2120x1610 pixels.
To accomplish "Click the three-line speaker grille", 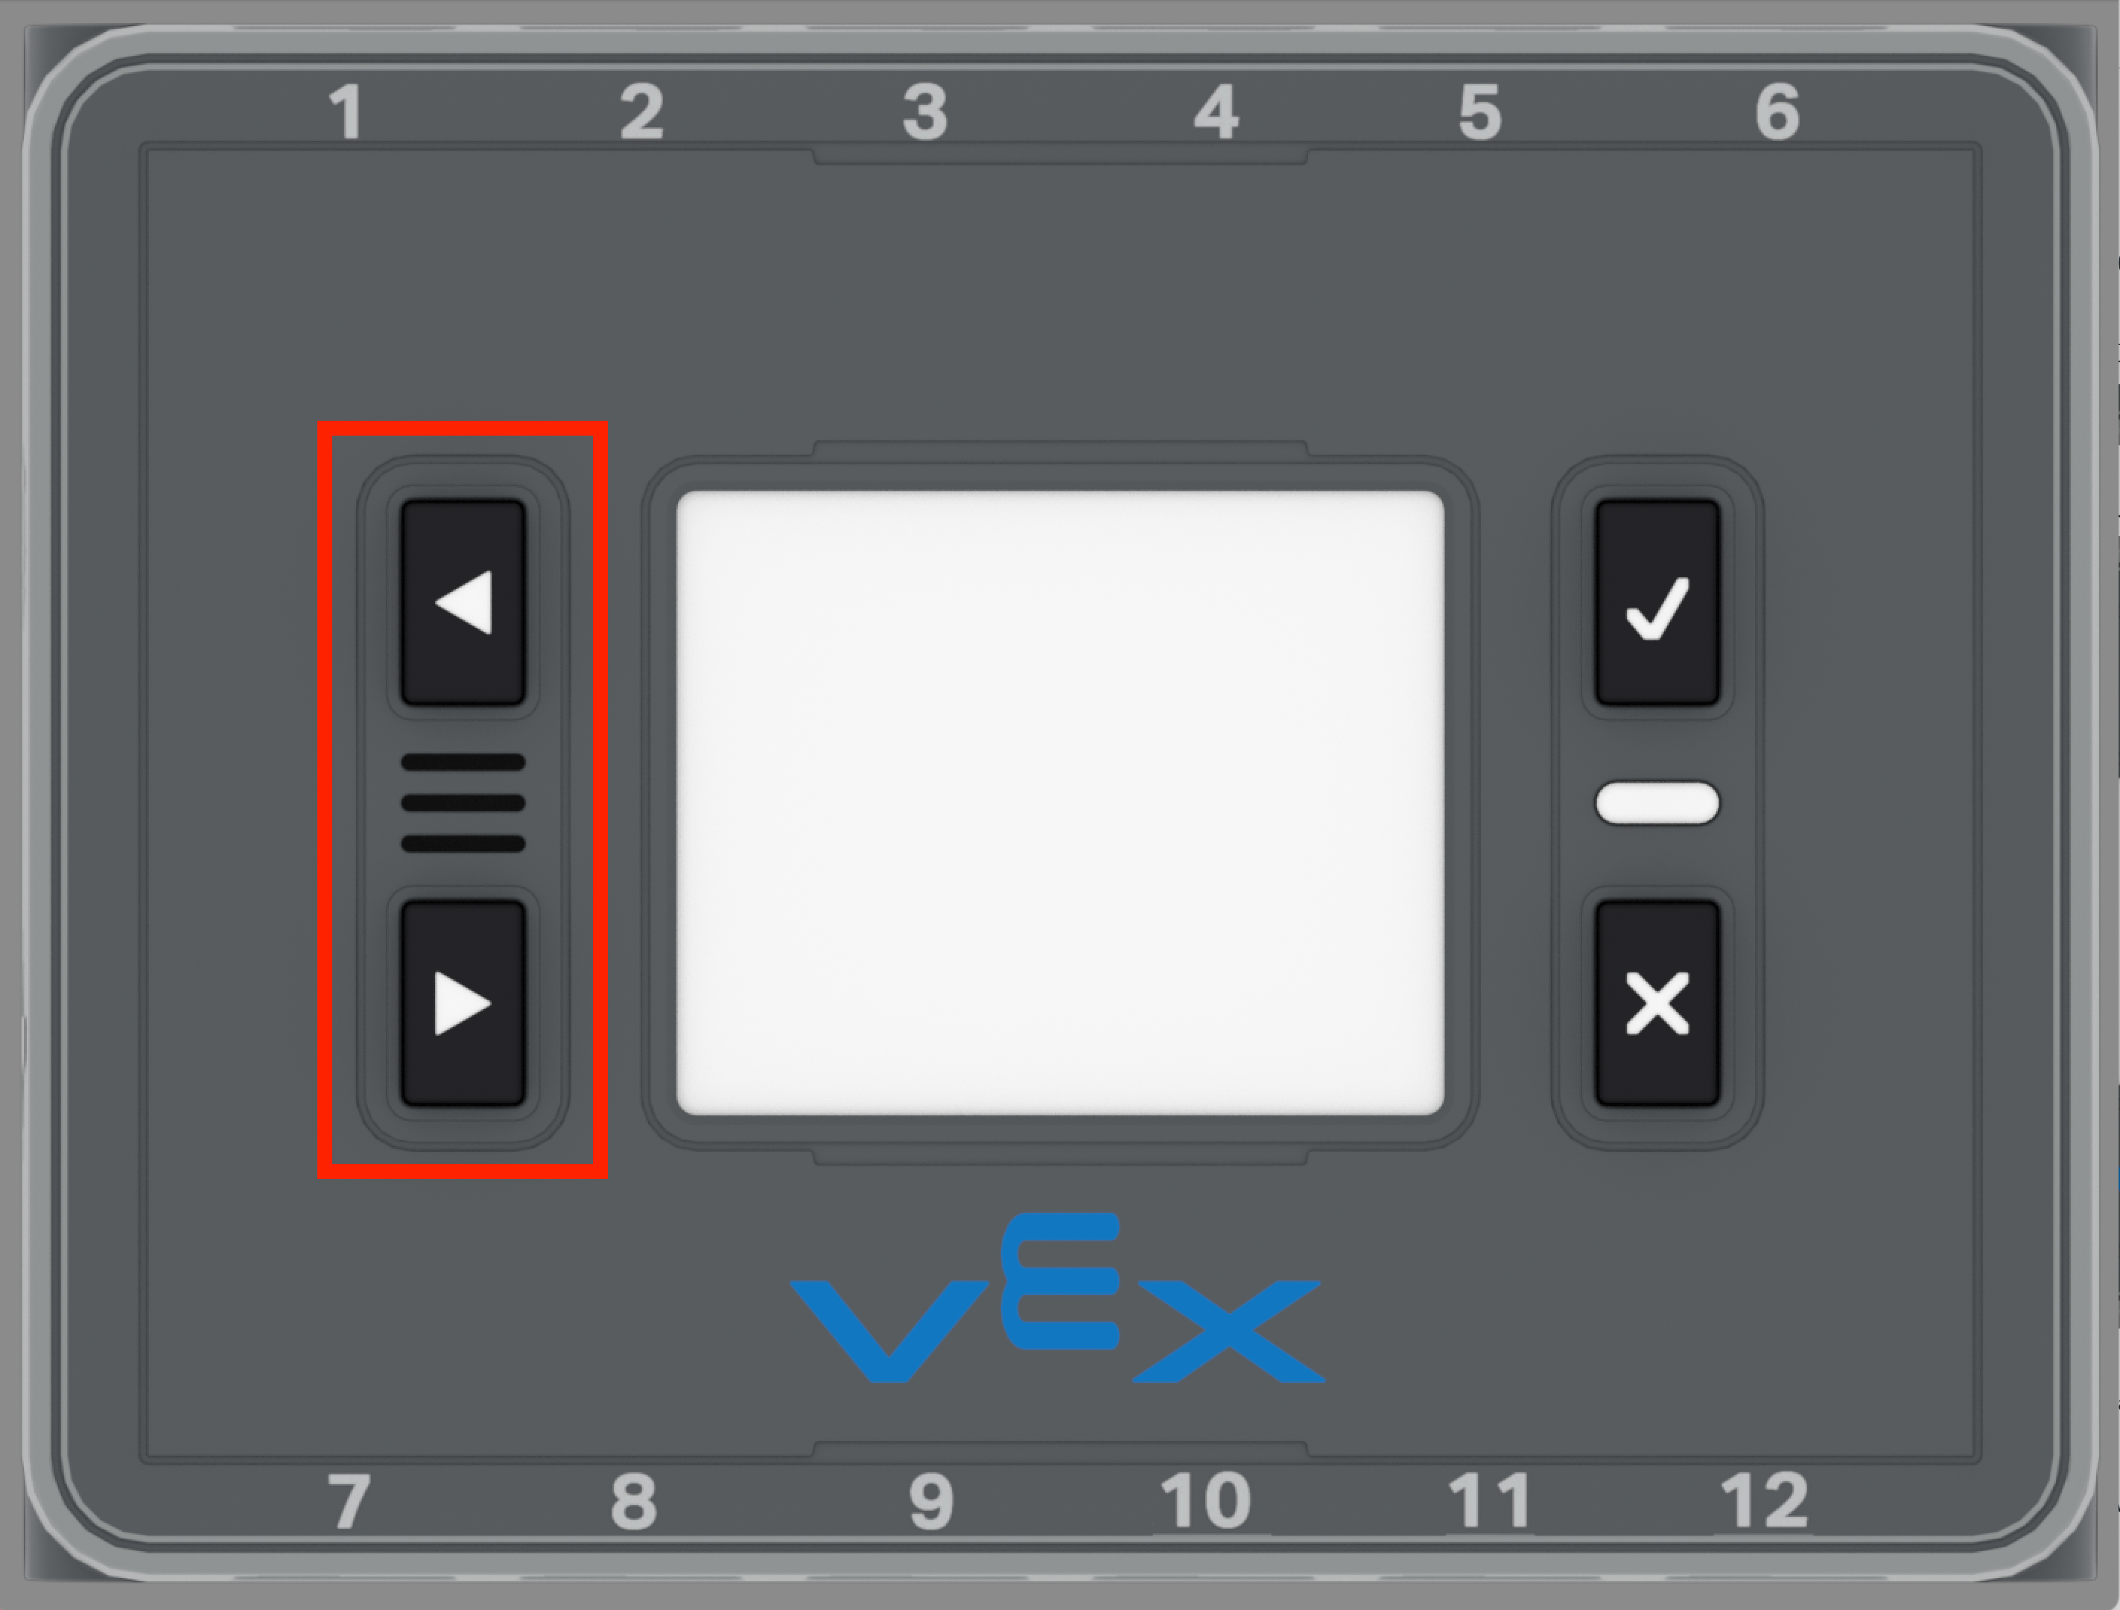I will (x=463, y=803).
